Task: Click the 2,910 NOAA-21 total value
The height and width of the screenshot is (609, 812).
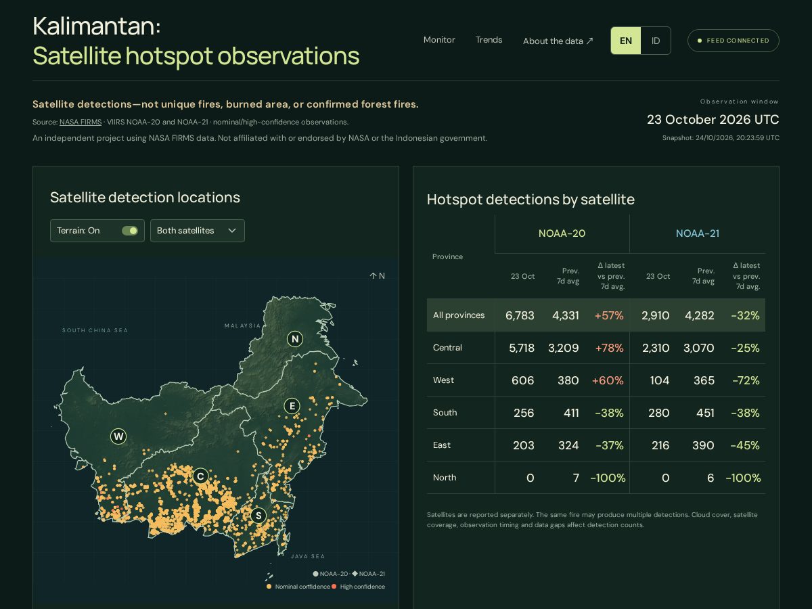Action: 655,315
